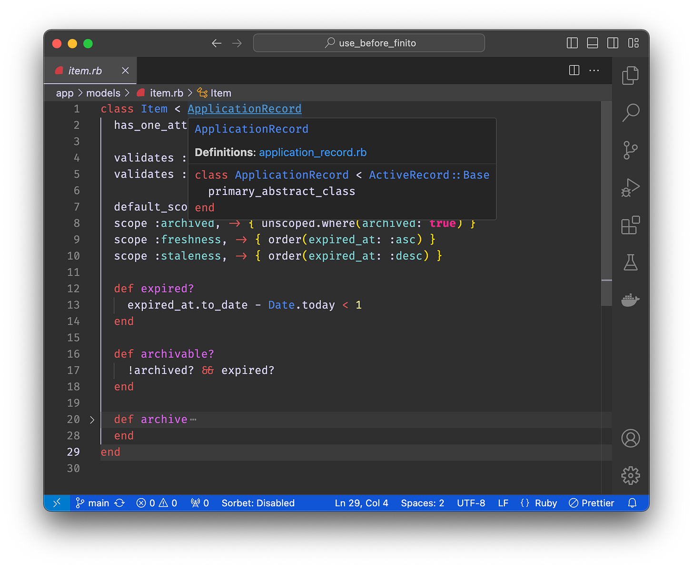Toggle the primary sidebar visibility
The image size is (693, 569).
coord(572,43)
